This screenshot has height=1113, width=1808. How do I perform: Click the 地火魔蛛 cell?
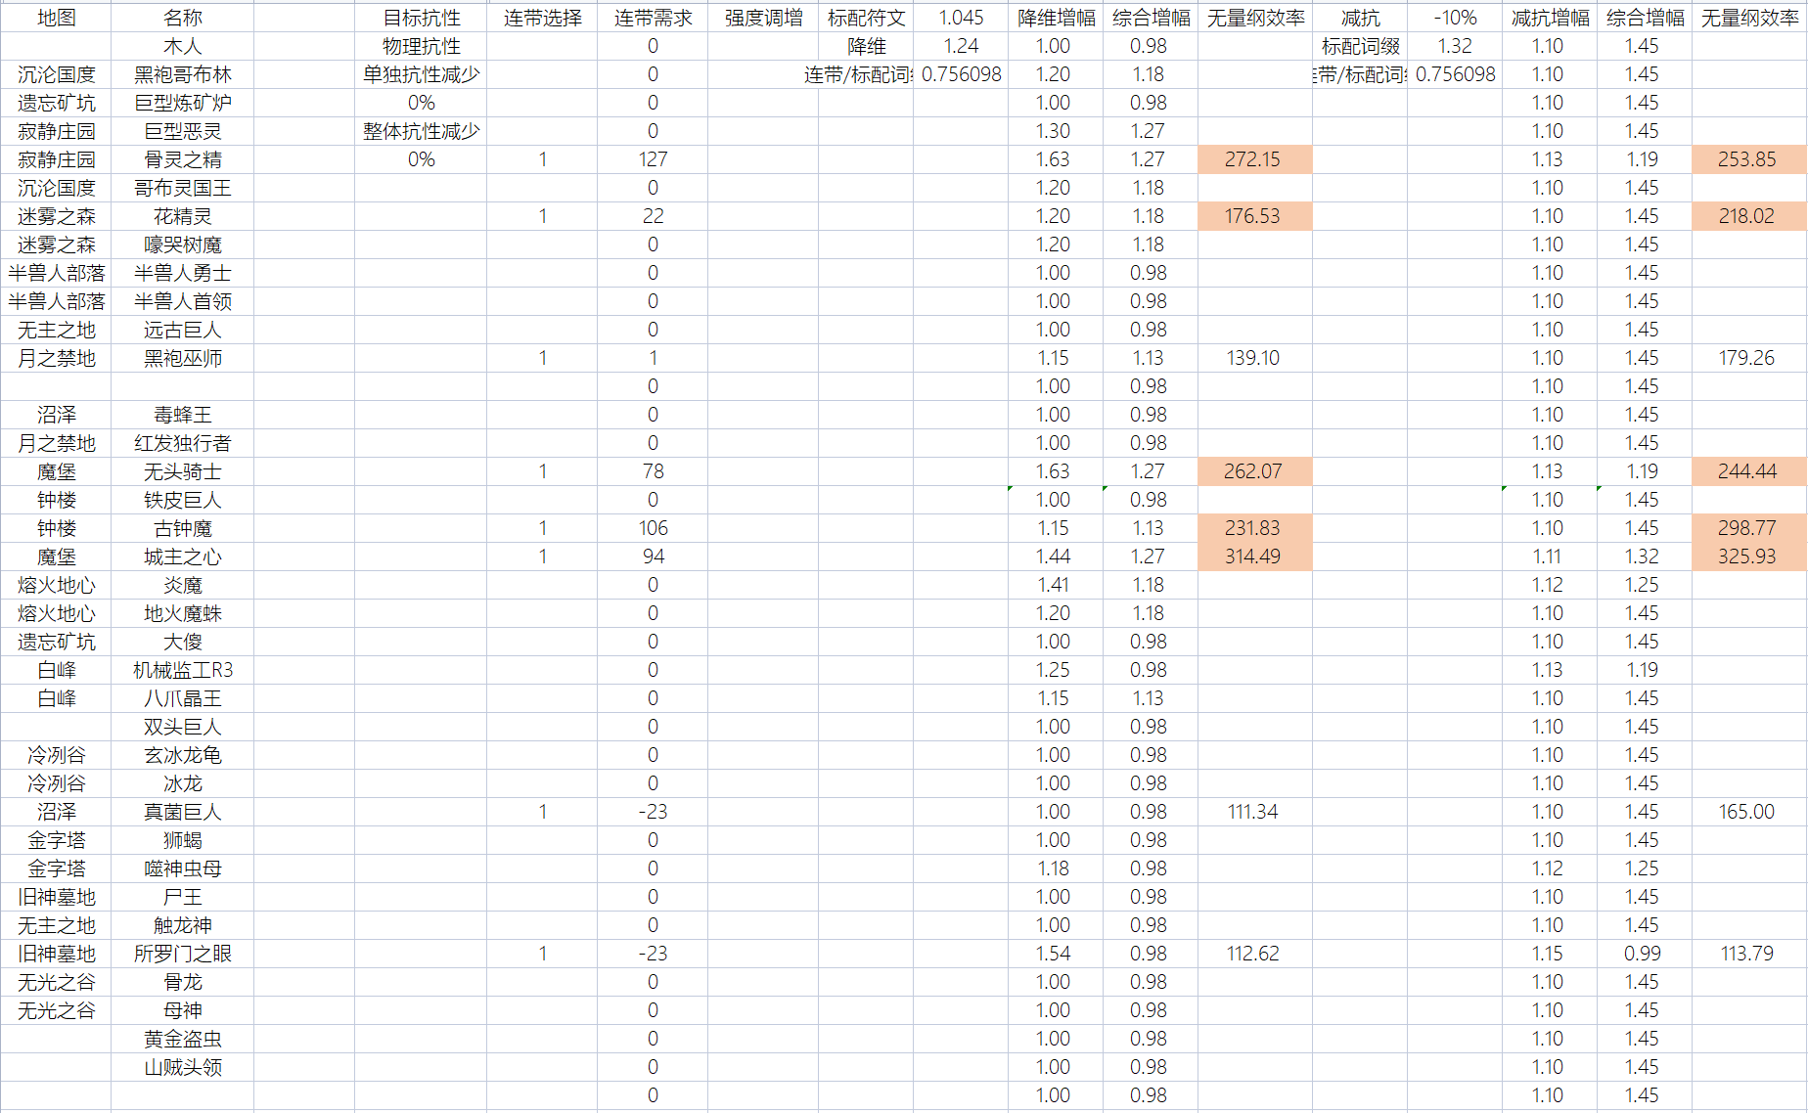coord(183,613)
